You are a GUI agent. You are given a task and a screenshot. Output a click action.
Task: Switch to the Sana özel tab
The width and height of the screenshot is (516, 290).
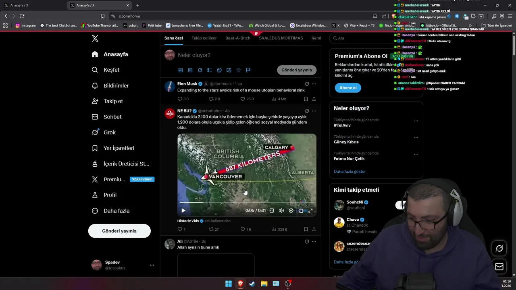[174, 38]
